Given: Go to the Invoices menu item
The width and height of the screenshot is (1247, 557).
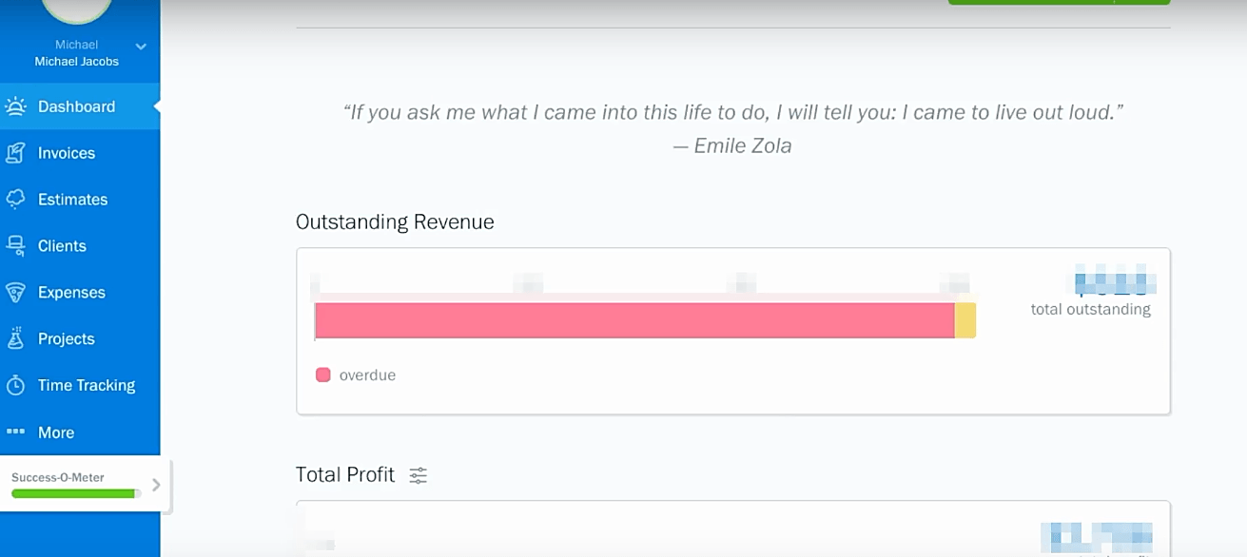Looking at the screenshot, I should [67, 153].
